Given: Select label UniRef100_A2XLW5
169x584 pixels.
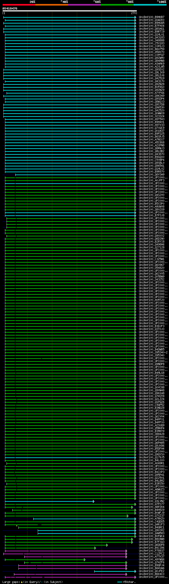Looking at the screenshot, I should pyautogui.click(x=152, y=67).
